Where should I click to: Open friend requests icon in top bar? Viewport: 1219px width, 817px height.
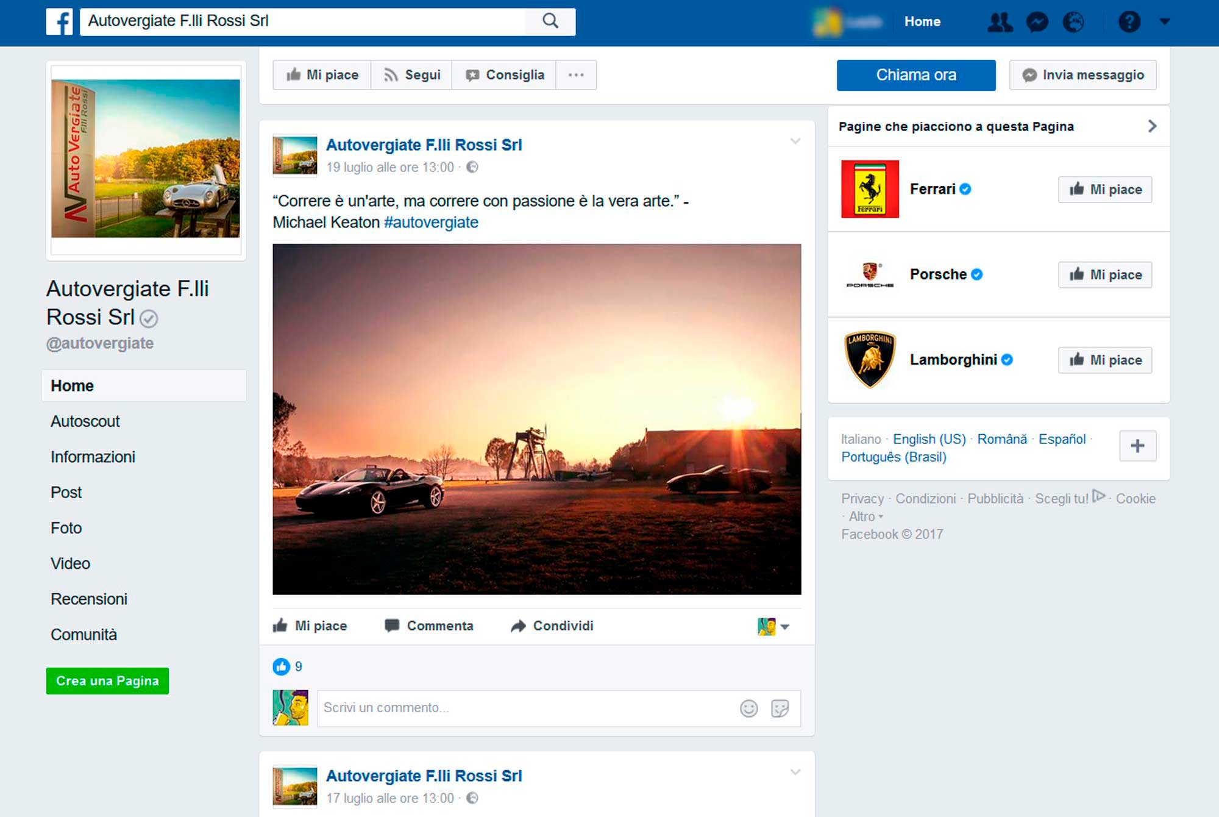coord(1000,22)
